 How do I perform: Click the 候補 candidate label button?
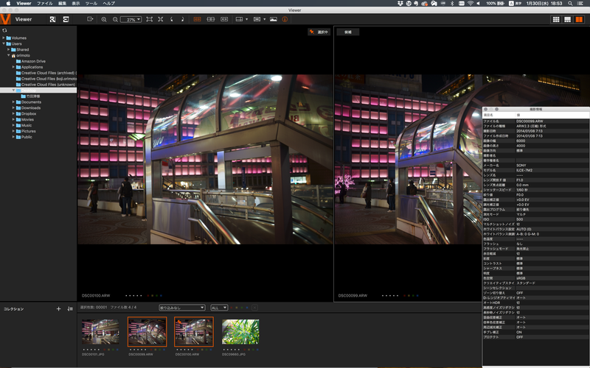pos(347,32)
